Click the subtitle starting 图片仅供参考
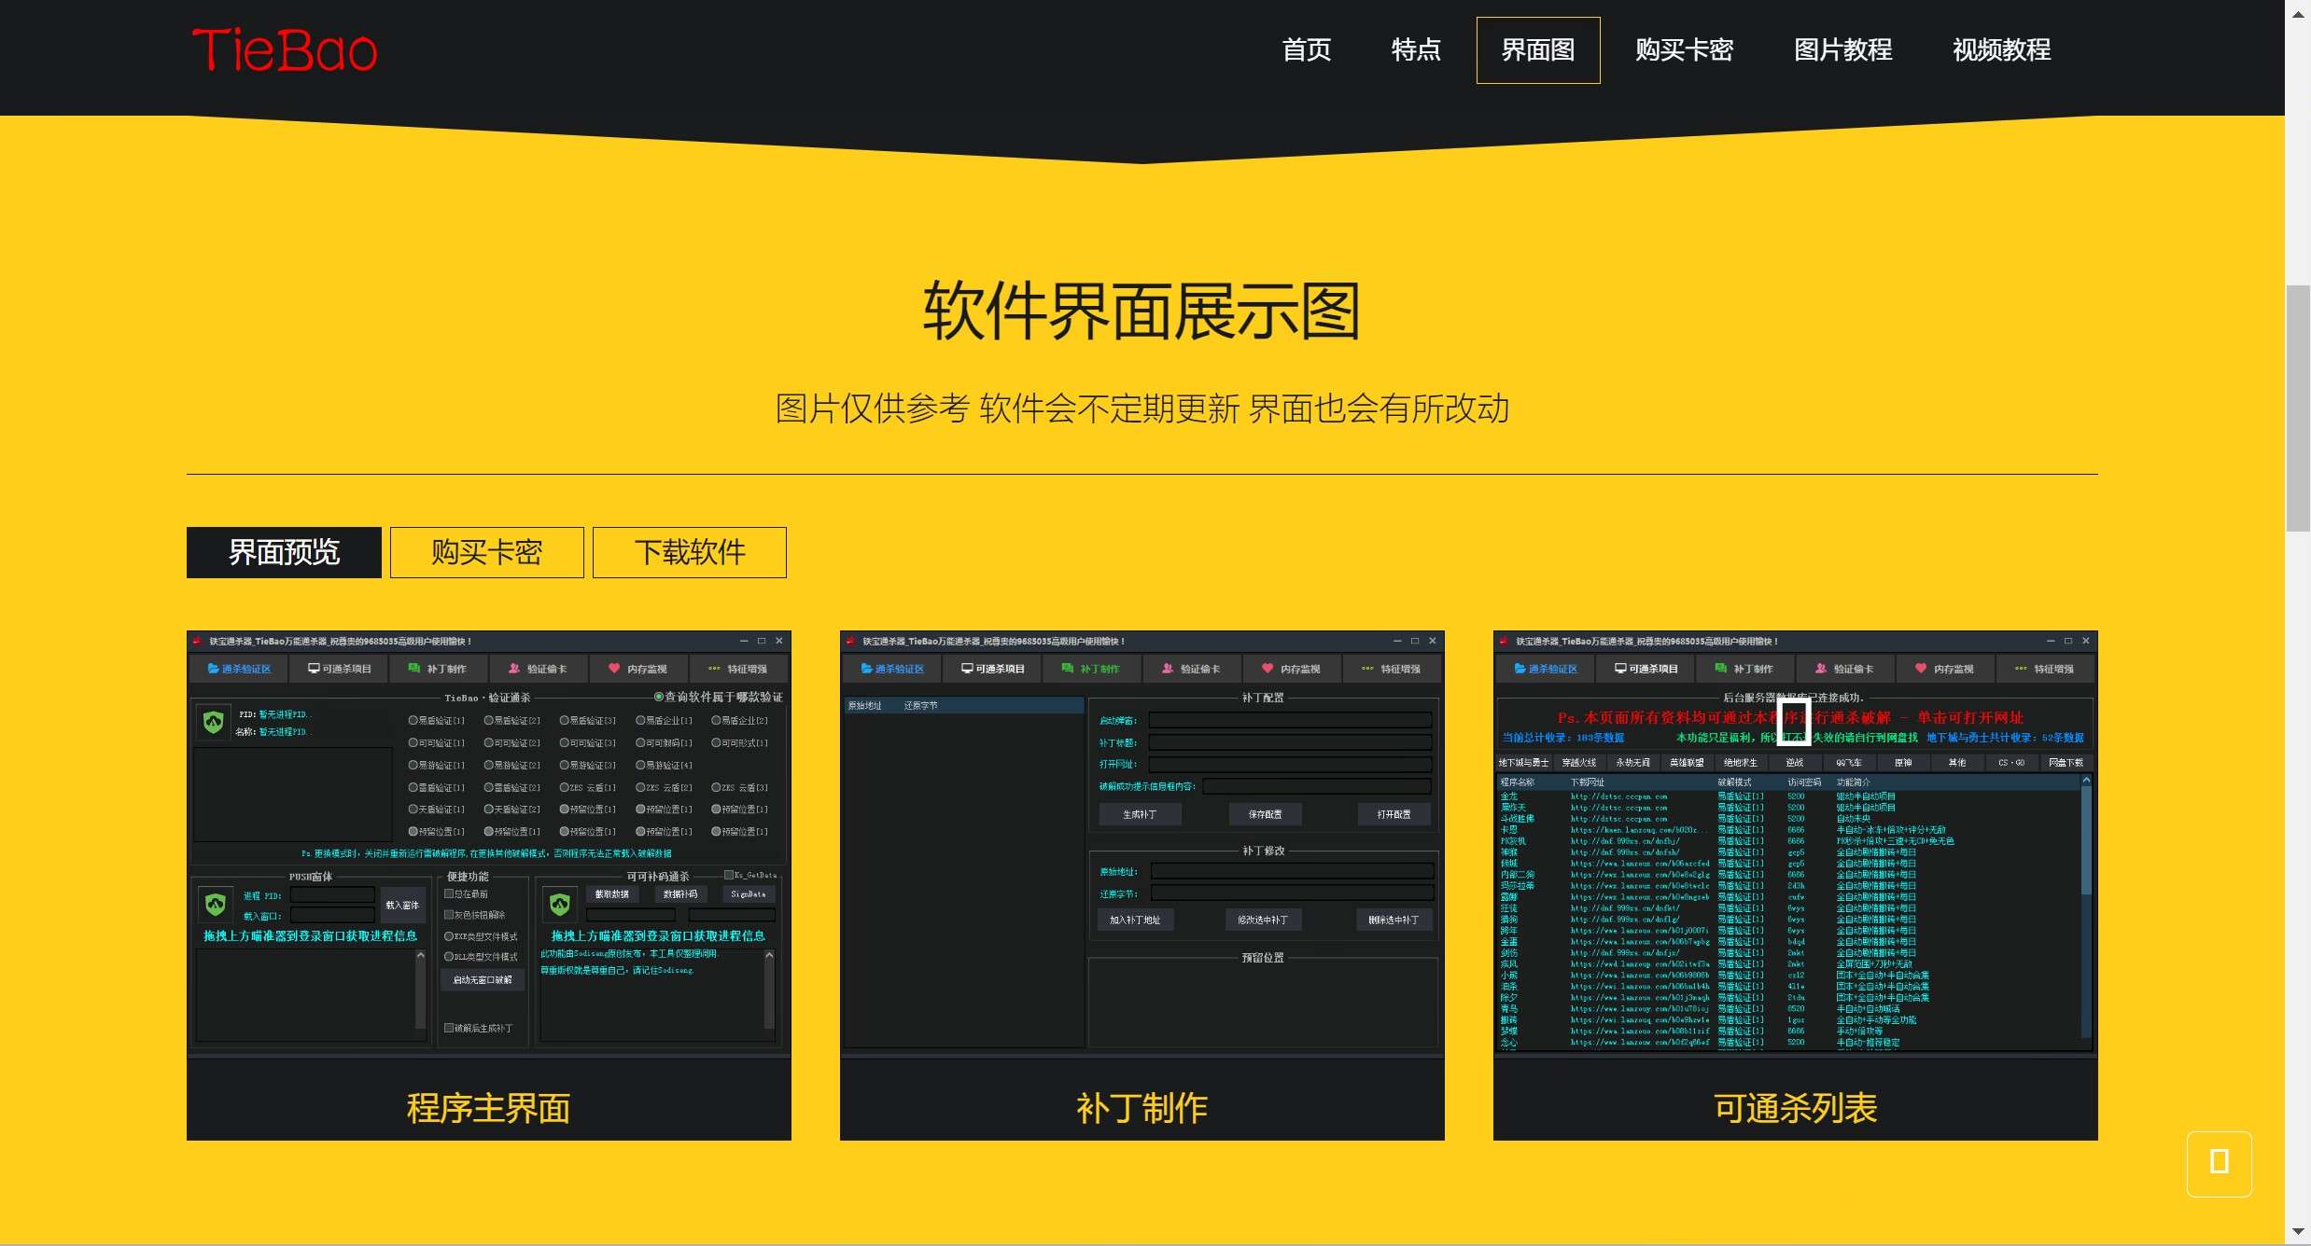Viewport: 2311px width, 1246px height. pyautogui.click(x=1141, y=408)
